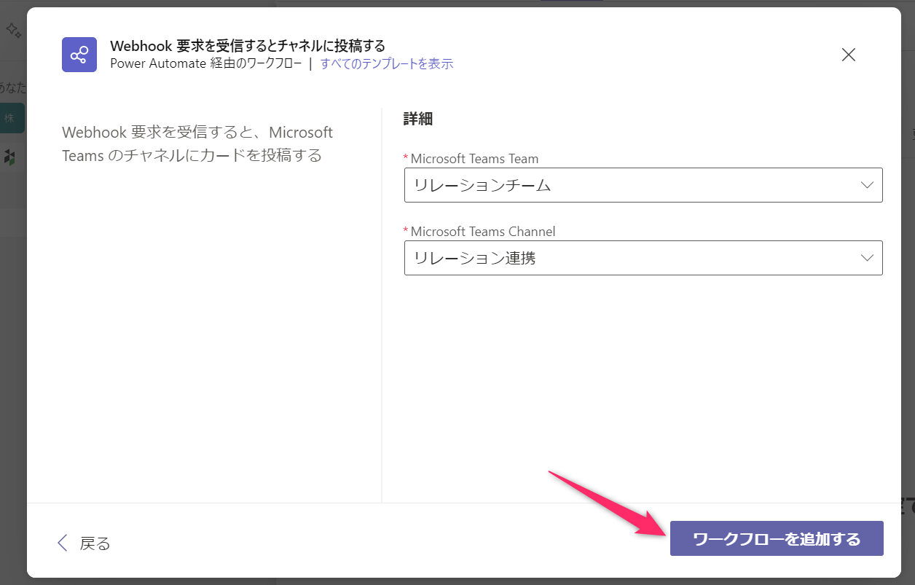Open the すべてのテンプレートを表示 link
Image resolution: width=915 pixels, height=585 pixels.
click(387, 63)
